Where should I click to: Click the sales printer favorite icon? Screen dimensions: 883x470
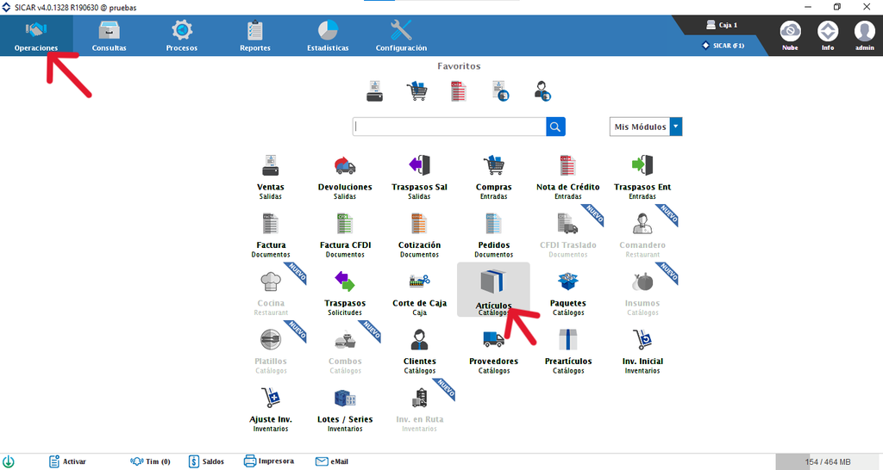[x=374, y=91]
